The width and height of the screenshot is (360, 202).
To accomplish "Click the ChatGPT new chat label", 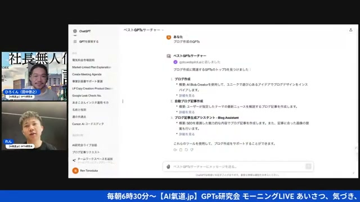I will point(85,31).
